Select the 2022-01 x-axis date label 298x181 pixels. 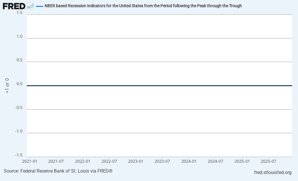click(x=83, y=161)
